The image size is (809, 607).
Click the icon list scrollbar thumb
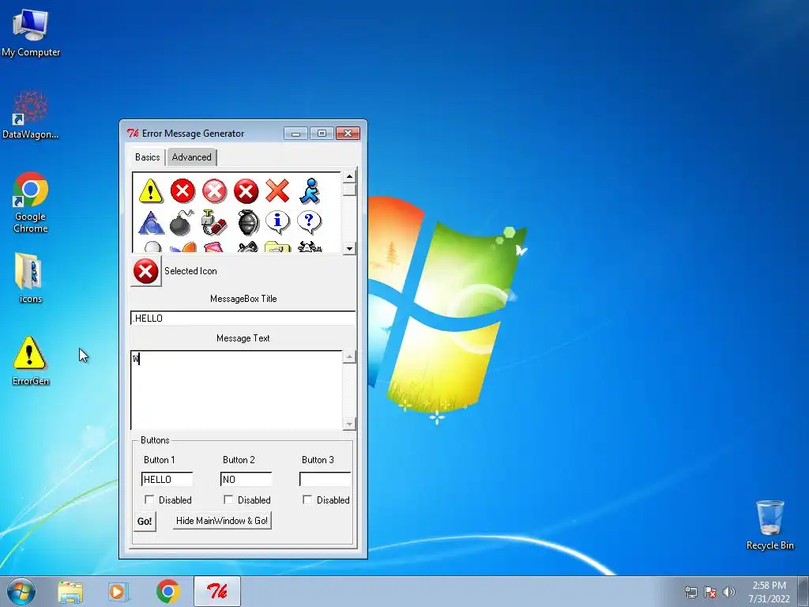pos(349,190)
